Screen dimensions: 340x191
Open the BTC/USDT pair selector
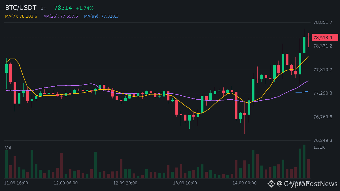click(x=21, y=8)
